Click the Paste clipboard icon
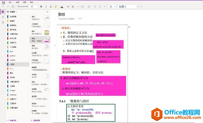Screen dimensions: 203x123 (13, 6)
